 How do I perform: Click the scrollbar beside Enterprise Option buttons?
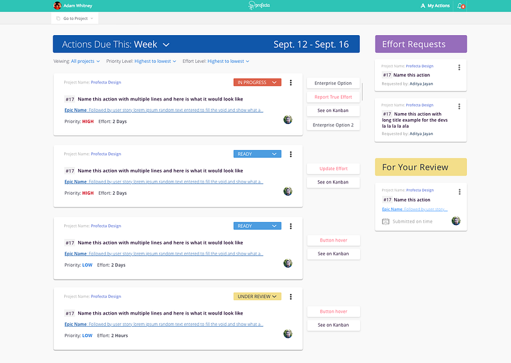click(x=362, y=91)
